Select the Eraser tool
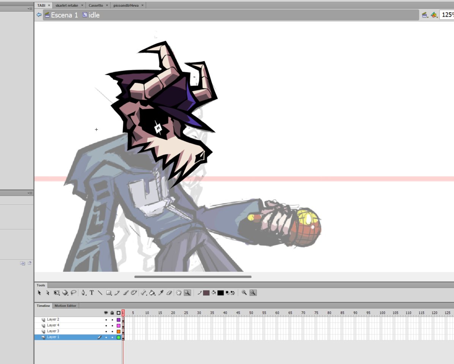 point(169,293)
